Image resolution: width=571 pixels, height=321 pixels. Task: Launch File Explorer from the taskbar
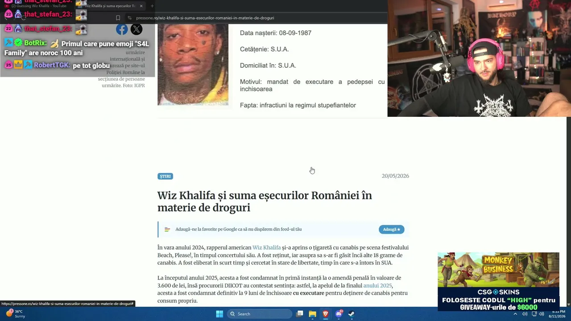[313, 314]
